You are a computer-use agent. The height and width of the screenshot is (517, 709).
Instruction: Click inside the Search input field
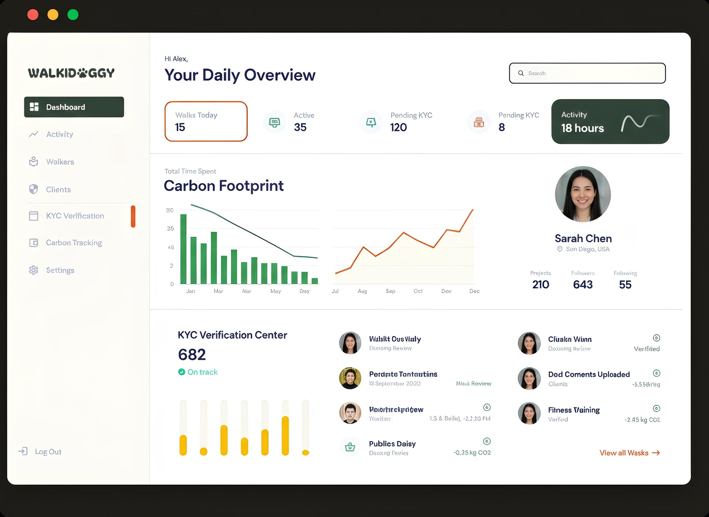[594, 73]
